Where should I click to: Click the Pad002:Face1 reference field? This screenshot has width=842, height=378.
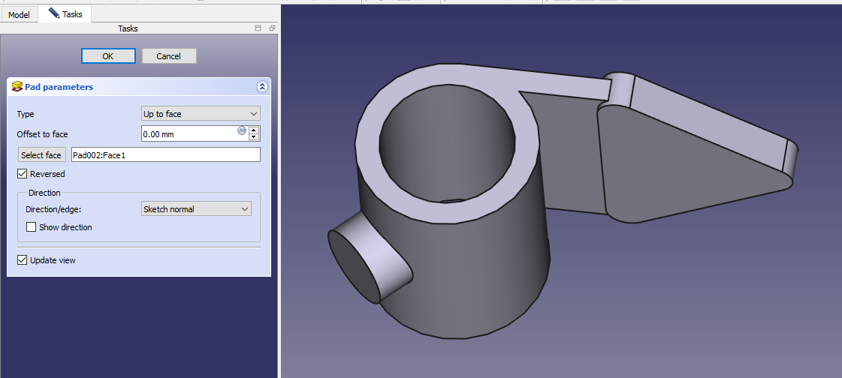tap(165, 155)
